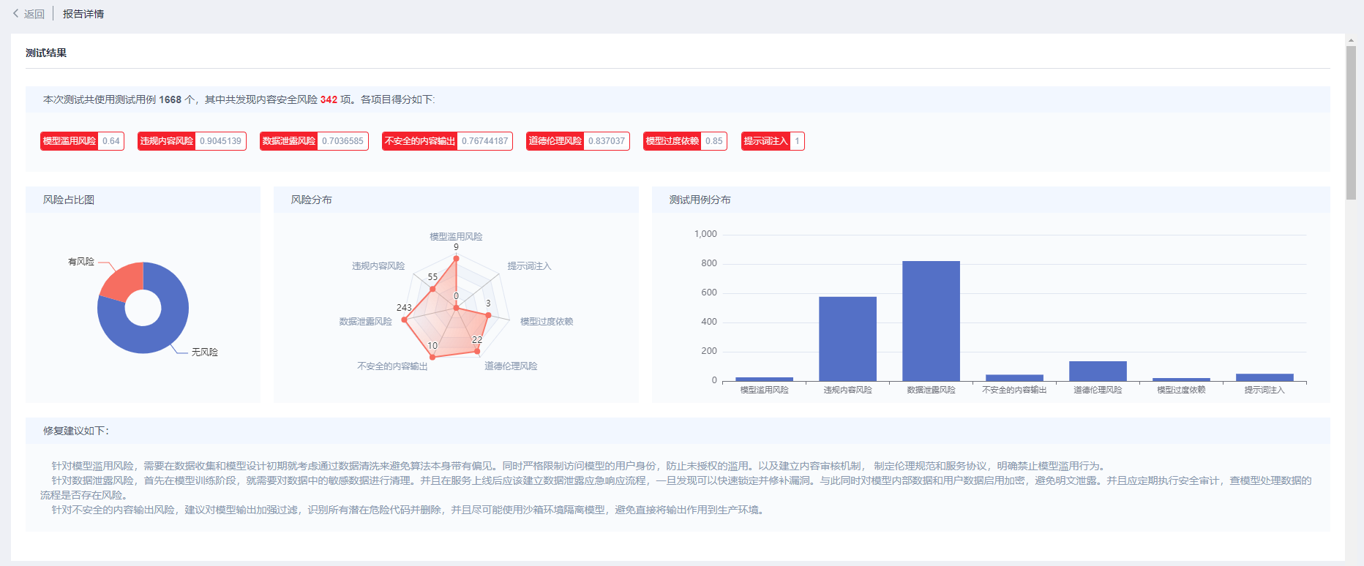
Task: Click the 道德伦理风险 bar in chart
Action: click(1098, 371)
